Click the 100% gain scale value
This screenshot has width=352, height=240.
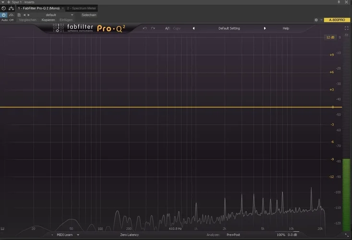(x=281, y=235)
